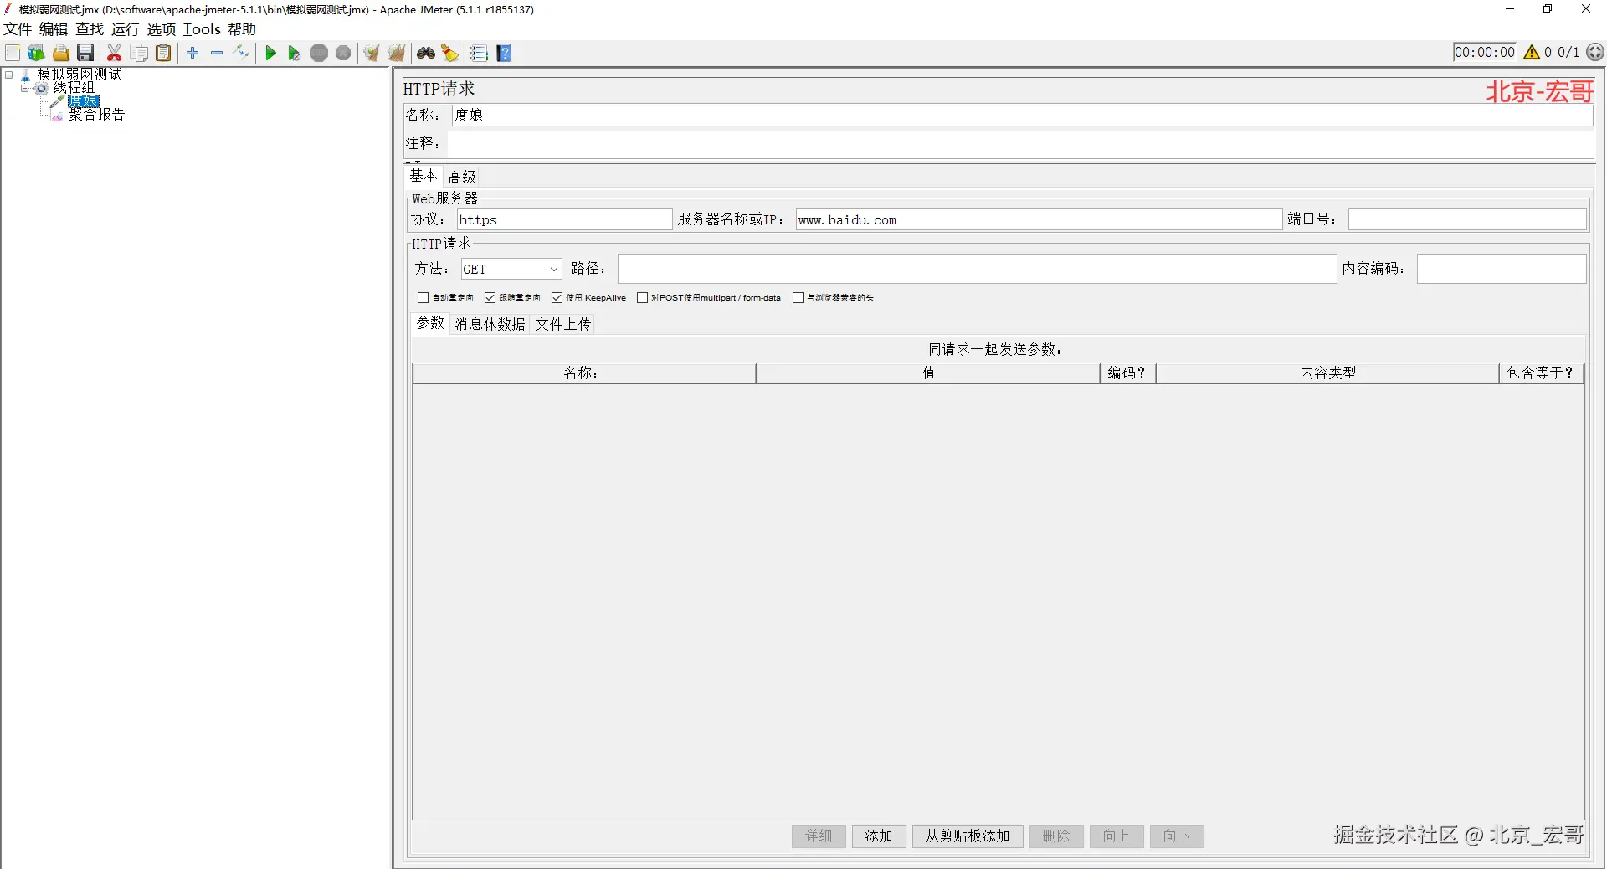The width and height of the screenshot is (1607, 869).
Task: Click the Clear All double broom icon
Action: tap(397, 53)
